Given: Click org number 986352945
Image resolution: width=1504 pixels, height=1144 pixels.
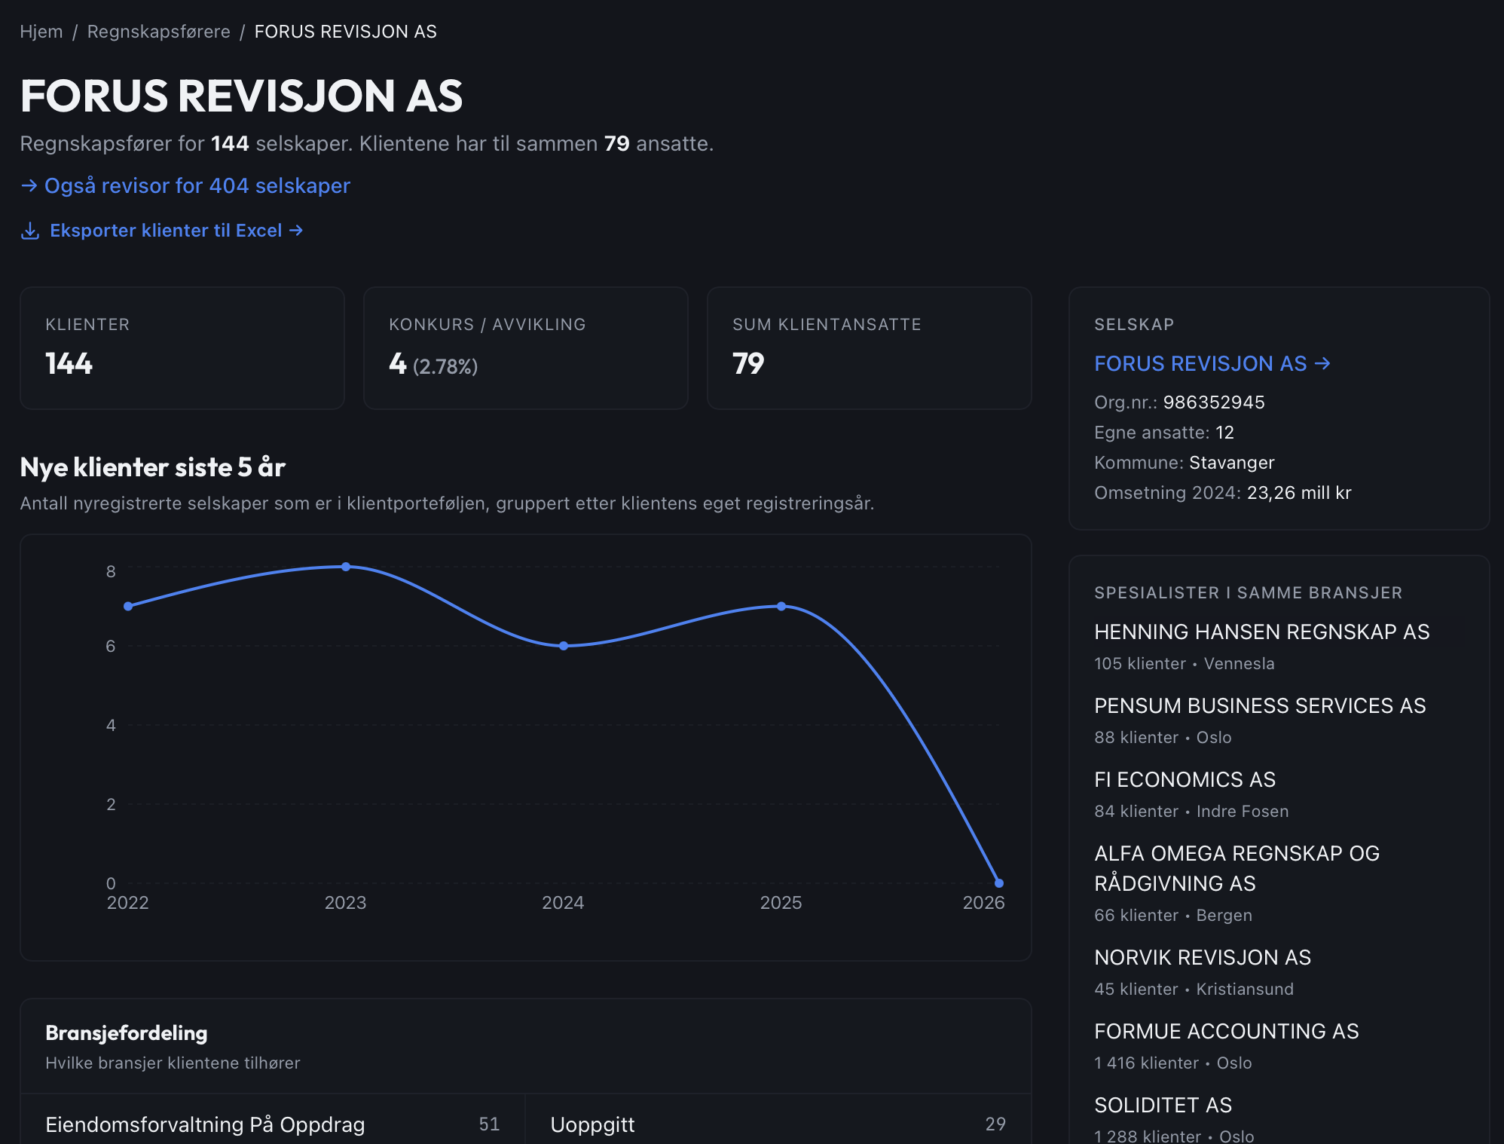Looking at the screenshot, I should coord(1214,402).
